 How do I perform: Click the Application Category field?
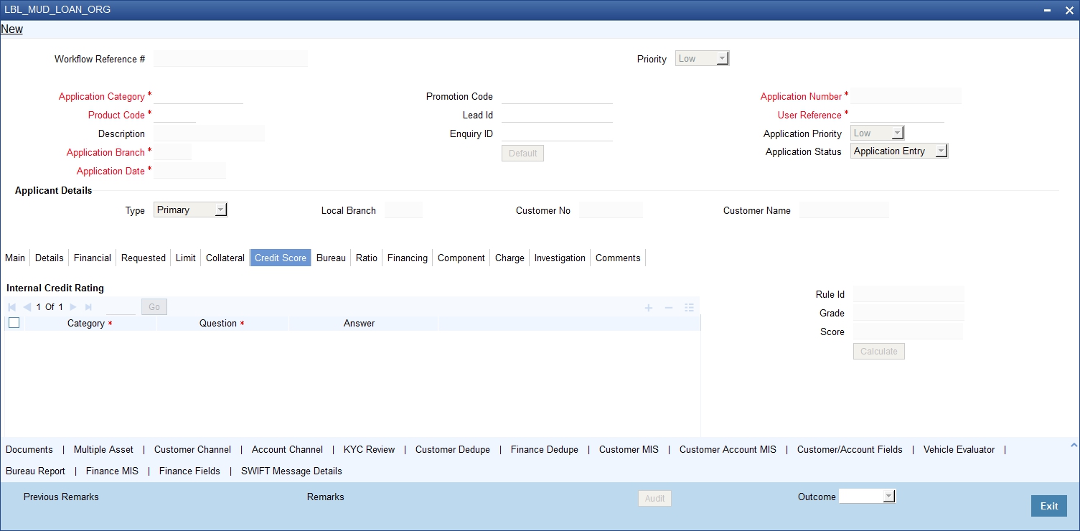tap(198, 96)
